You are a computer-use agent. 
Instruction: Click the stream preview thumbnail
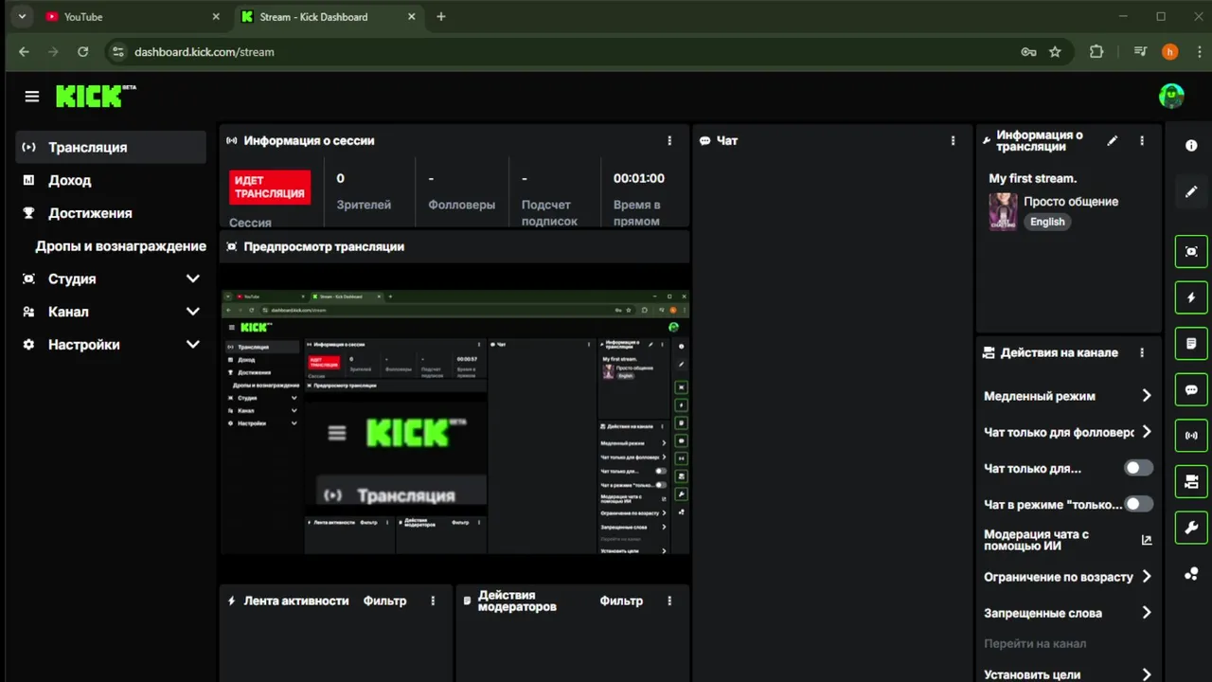pyautogui.click(x=454, y=422)
